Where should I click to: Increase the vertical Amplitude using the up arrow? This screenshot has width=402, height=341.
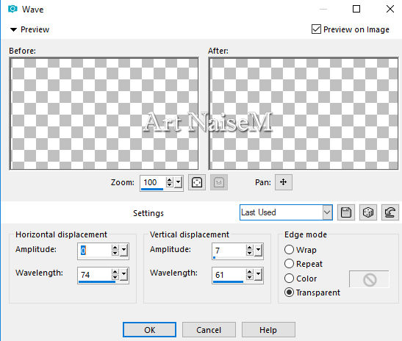pos(249,248)
